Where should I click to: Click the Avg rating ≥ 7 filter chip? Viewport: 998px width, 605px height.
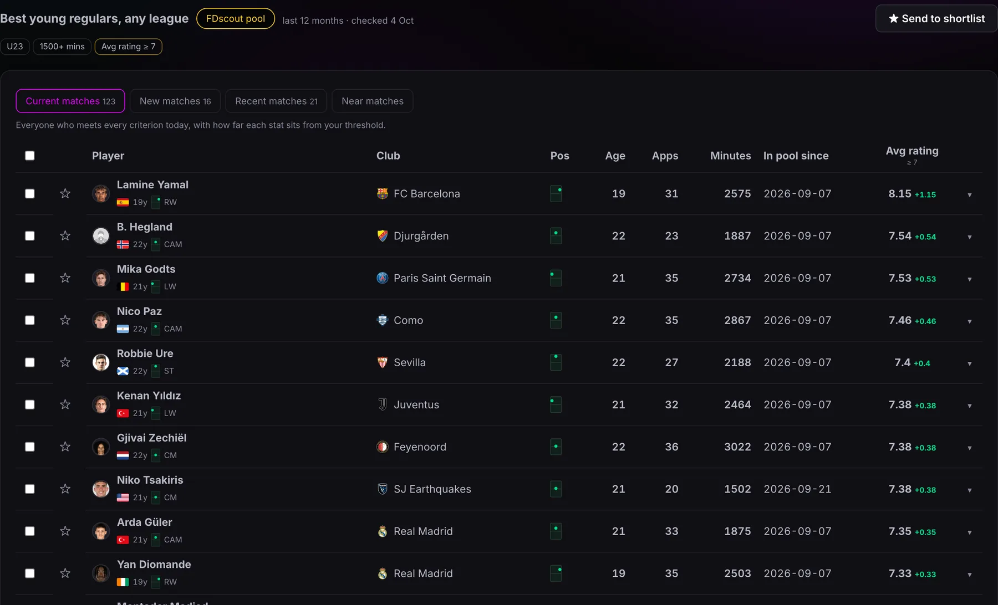pos(129,47)
